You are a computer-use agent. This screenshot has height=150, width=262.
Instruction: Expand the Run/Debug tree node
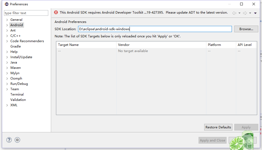pos(7,84)
